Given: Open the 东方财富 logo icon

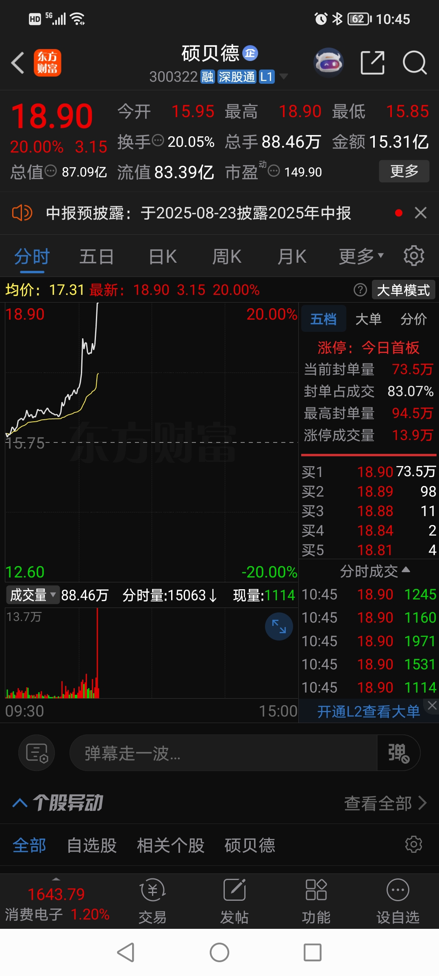Looking at the screenshot, I should point(48,63).
